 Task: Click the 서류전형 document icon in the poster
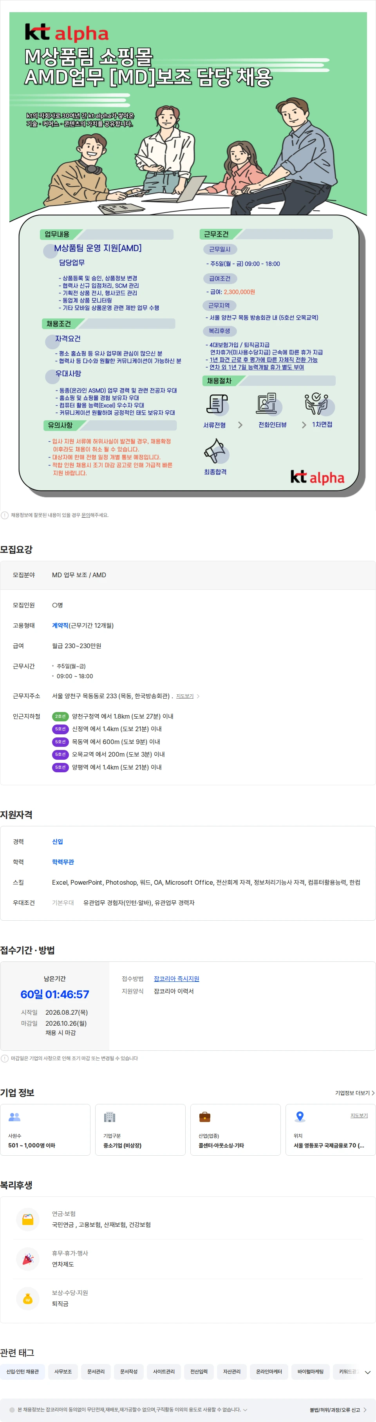click(217, 404)
